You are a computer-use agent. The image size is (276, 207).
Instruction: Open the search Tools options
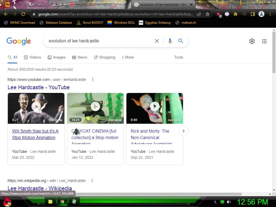pyautogui.click(x=178, y=57)
